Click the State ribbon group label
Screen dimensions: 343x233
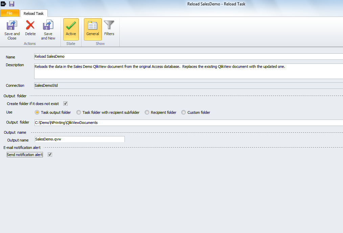coord(71,44)
